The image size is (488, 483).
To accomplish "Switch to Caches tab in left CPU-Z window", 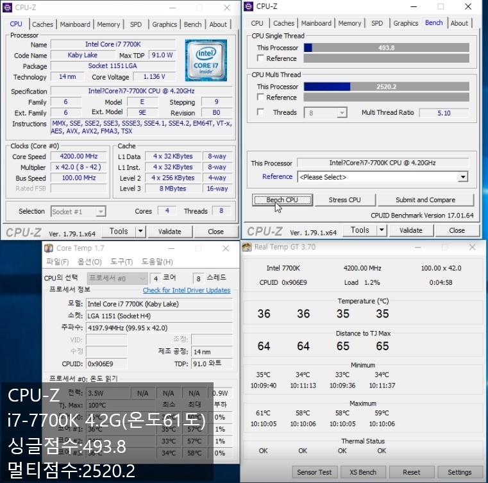I will pyautogui.click(x=42, y=24).
